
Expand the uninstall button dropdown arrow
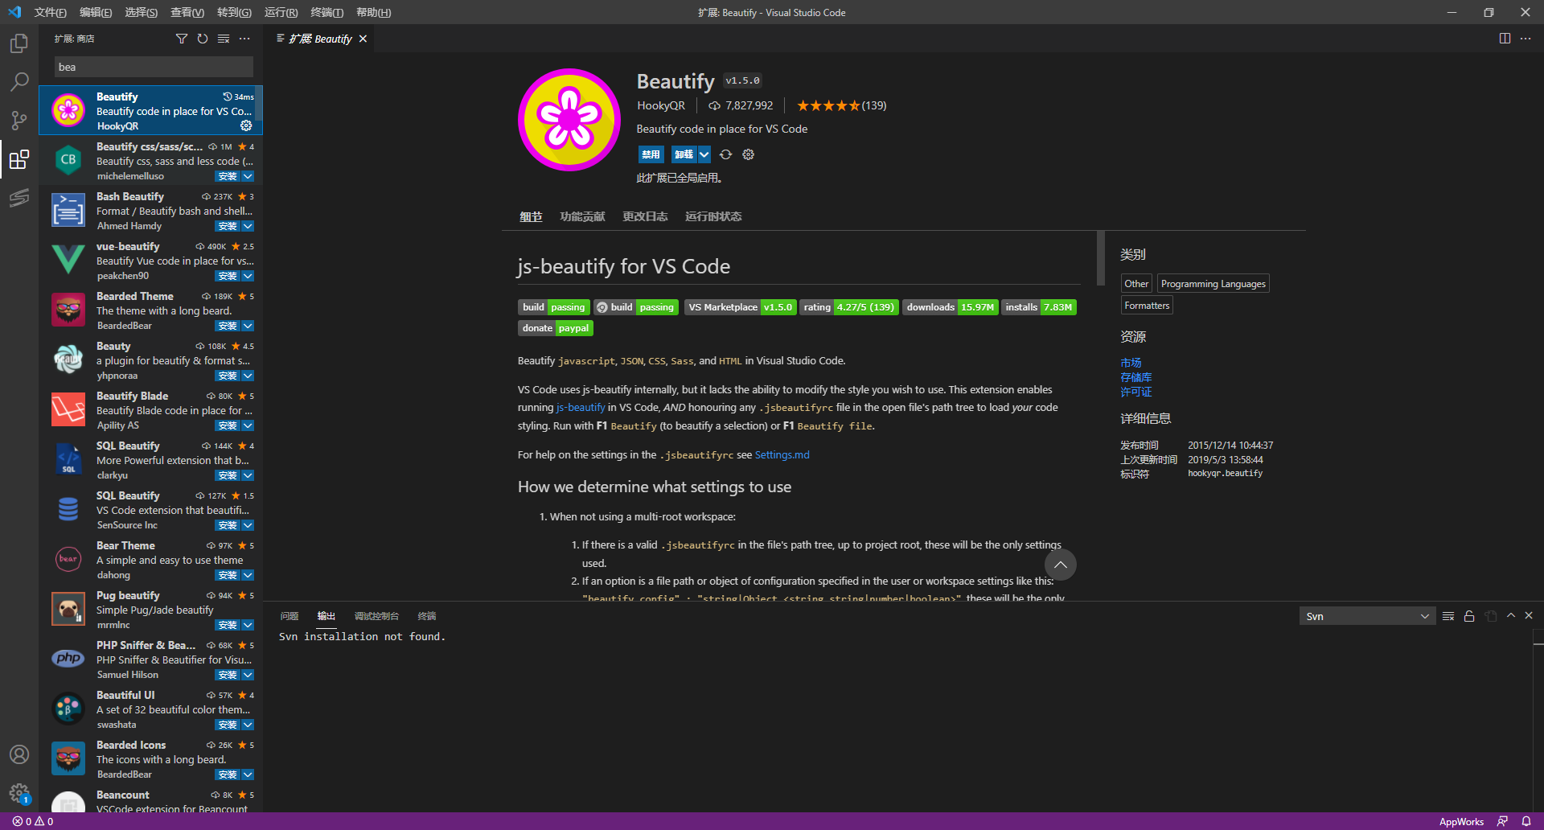(x=704, y=154)
